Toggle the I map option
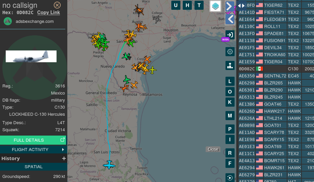 coord(230,140)
